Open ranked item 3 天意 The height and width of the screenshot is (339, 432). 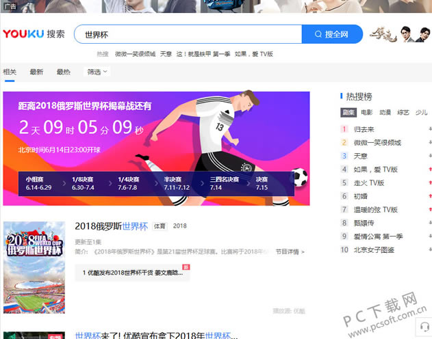click(x=360, y=156)
